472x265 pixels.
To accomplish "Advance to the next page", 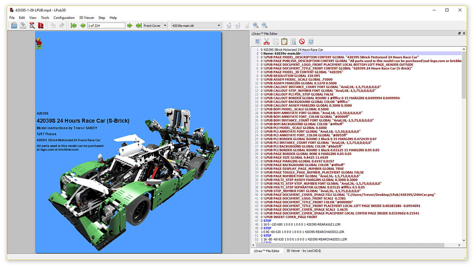I will click(130, 25).
